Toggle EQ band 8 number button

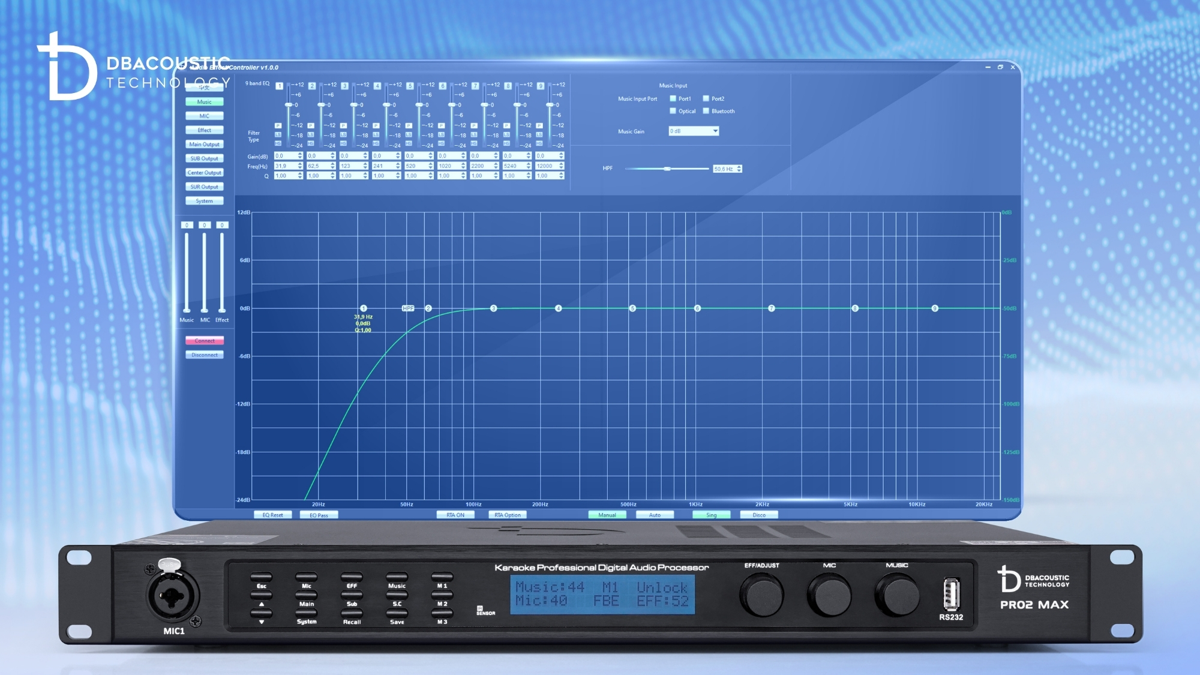(508, 86)
